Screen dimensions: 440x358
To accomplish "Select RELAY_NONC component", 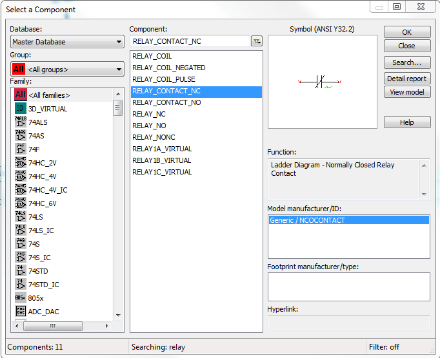I will (196, 137).
